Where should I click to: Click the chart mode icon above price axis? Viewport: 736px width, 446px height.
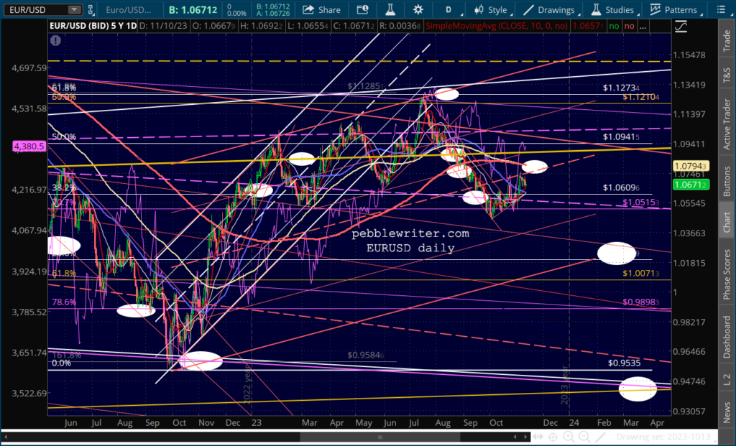point(681,27)
